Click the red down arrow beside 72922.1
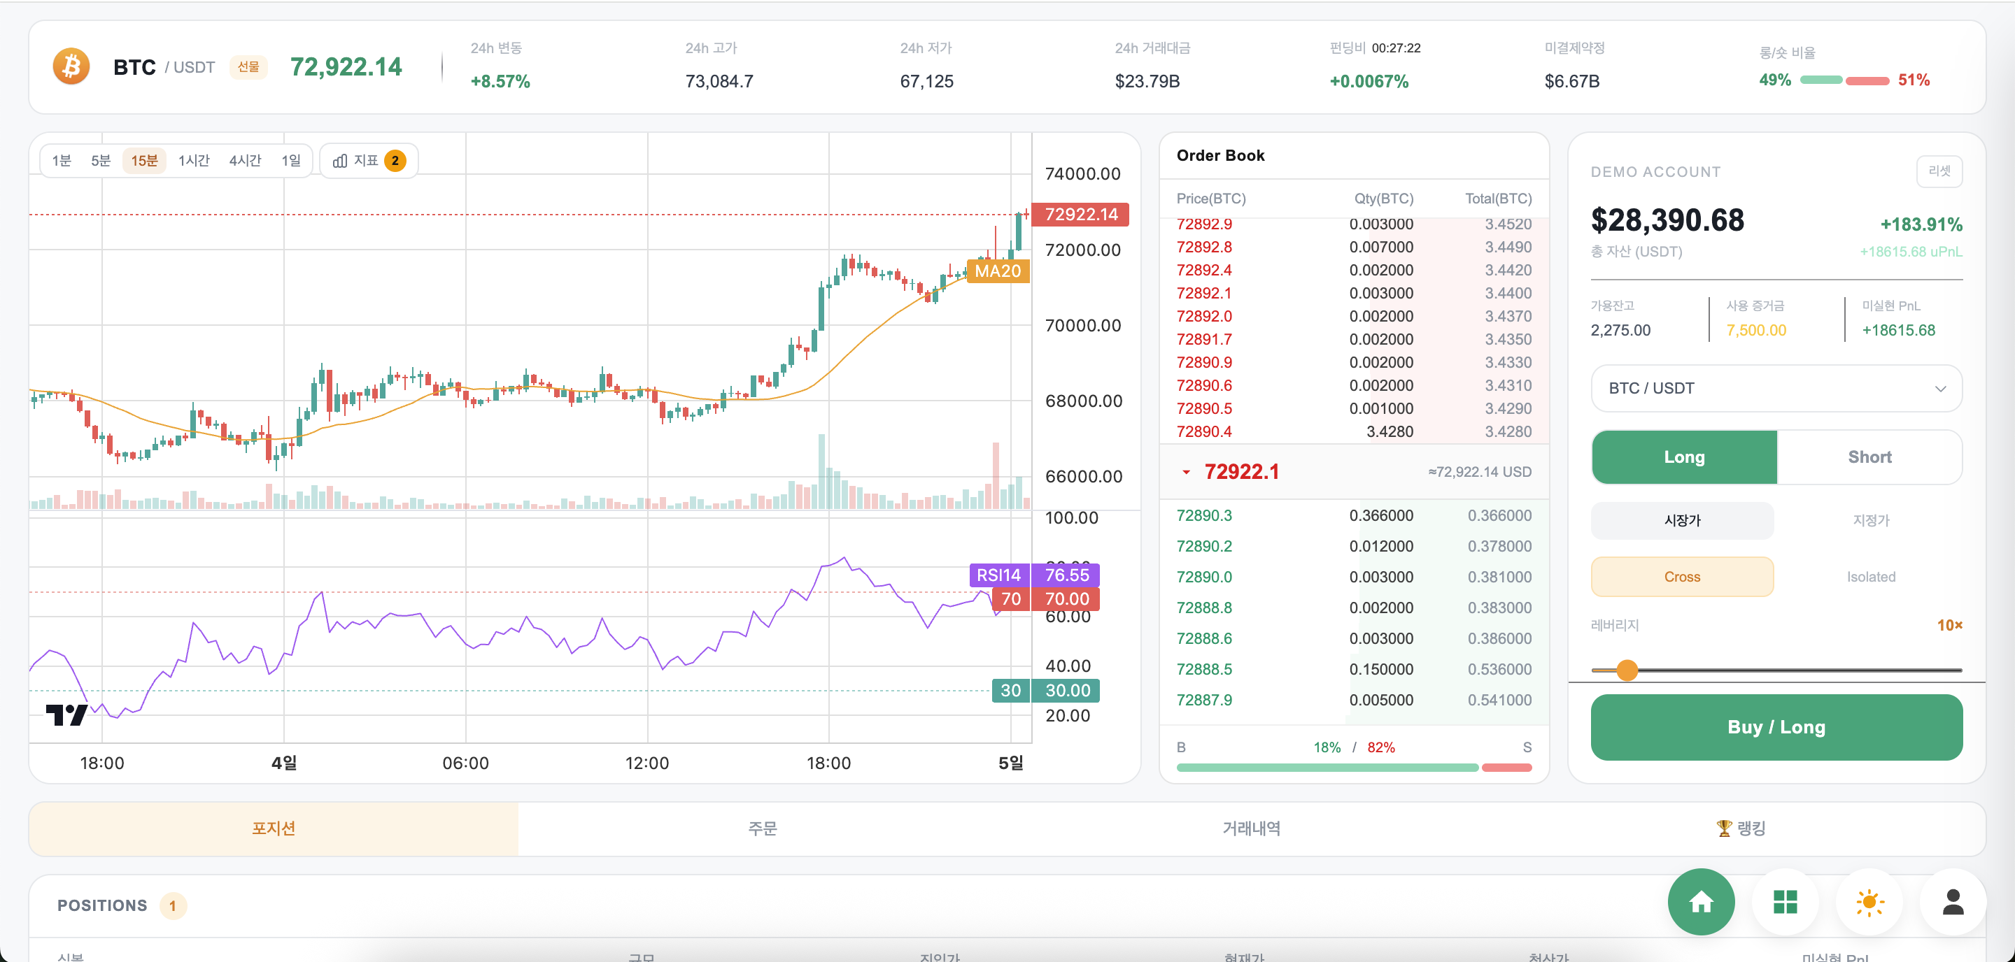This screenshot has width=2015, height=962. pyautogui.click(x=1186, y=472)
